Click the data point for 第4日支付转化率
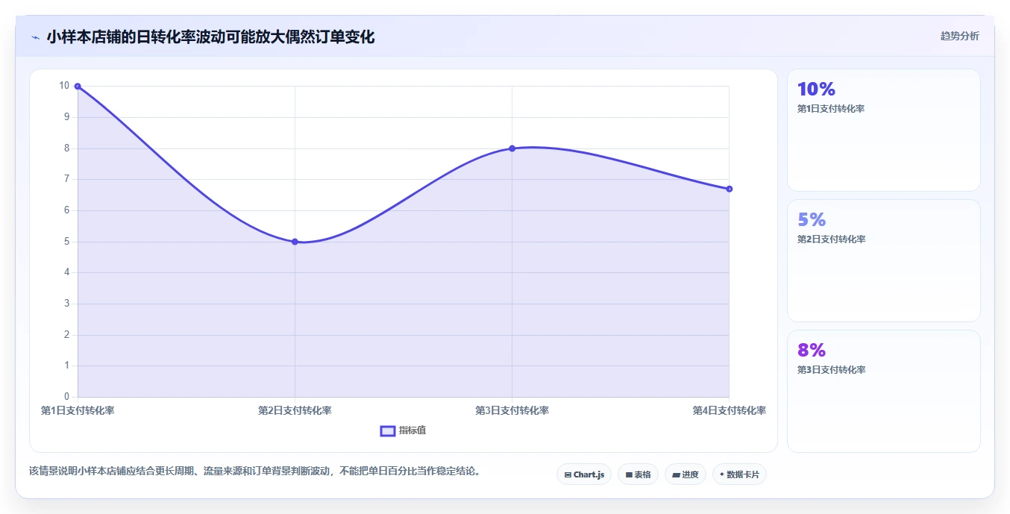The width and height of the screenshot is (1010, 514). (729, 189)
